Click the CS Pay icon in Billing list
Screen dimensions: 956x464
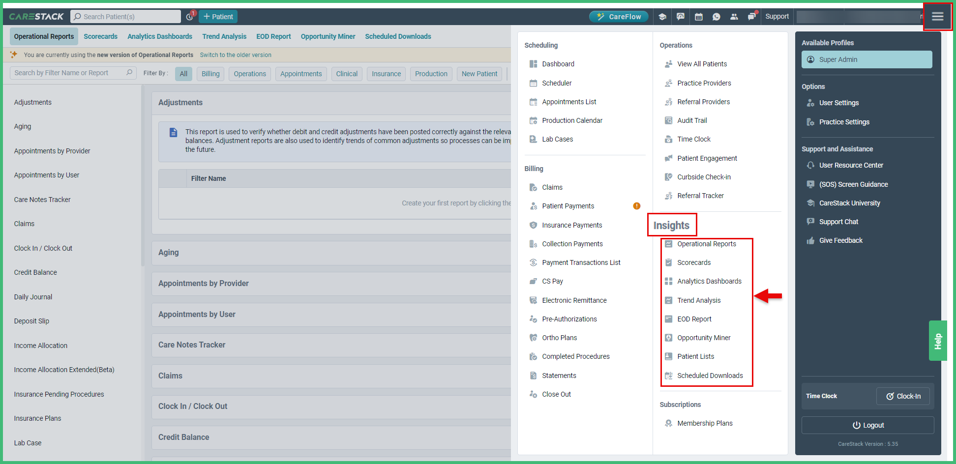click(534, 281)
